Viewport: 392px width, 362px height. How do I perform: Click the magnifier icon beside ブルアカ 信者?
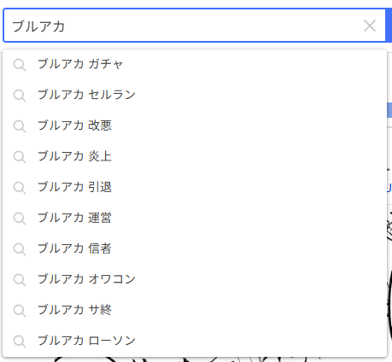pyautogui.click(x=20, y=249)
